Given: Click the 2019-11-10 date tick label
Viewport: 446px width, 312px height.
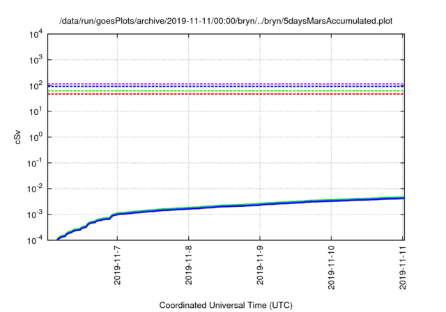Looking at the screenshot, I should pyautogui.click(x=332, y=267).
